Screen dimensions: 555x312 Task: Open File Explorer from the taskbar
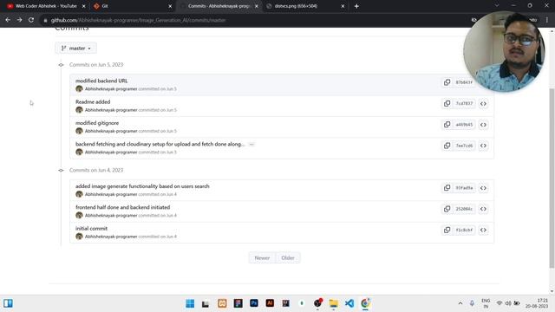pos(333,303)
